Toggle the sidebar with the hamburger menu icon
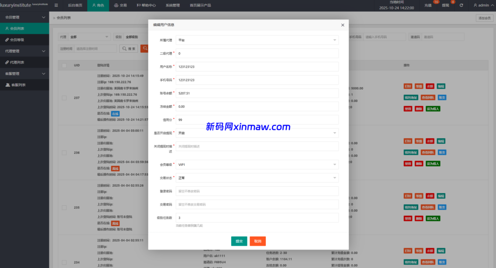Screen dimensions: 496x268 tap(56, 5)
